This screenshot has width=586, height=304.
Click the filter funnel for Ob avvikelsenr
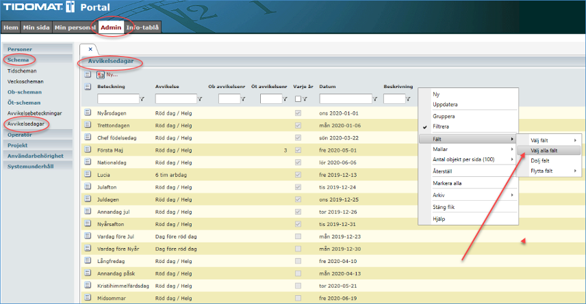pyautogui.click(x=243, y=99)
